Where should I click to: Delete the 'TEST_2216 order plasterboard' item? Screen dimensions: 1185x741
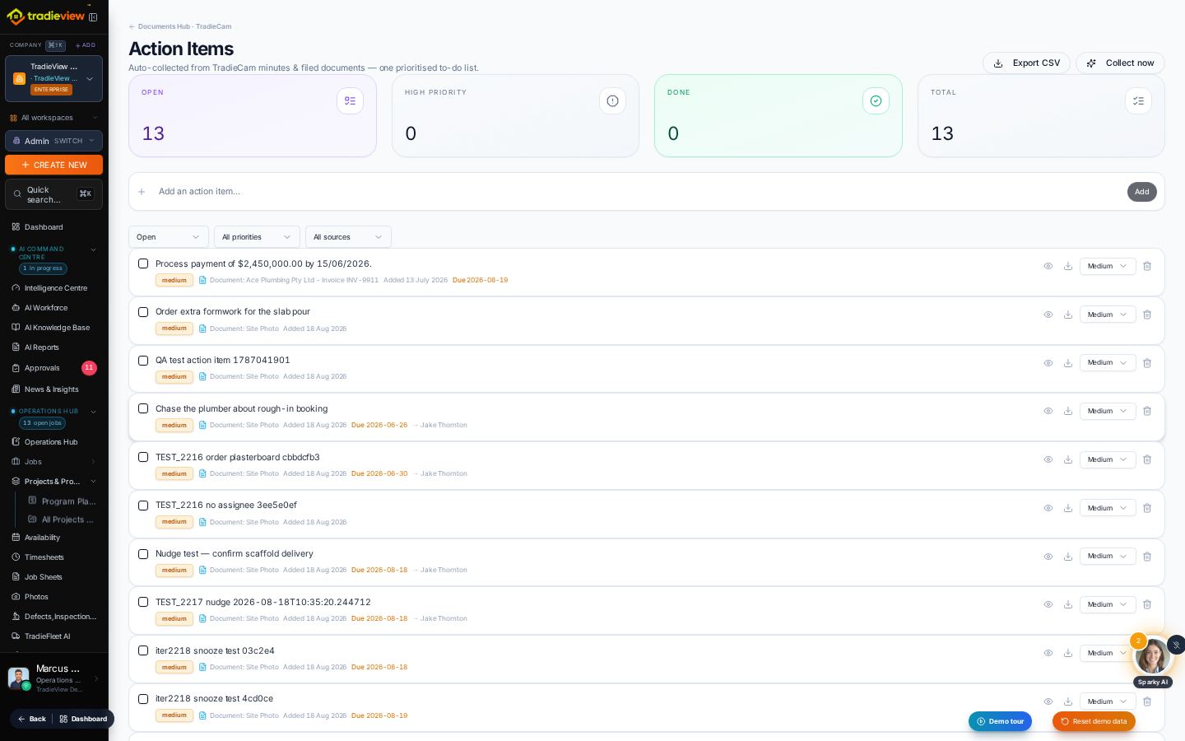[x=1147, y=459]
